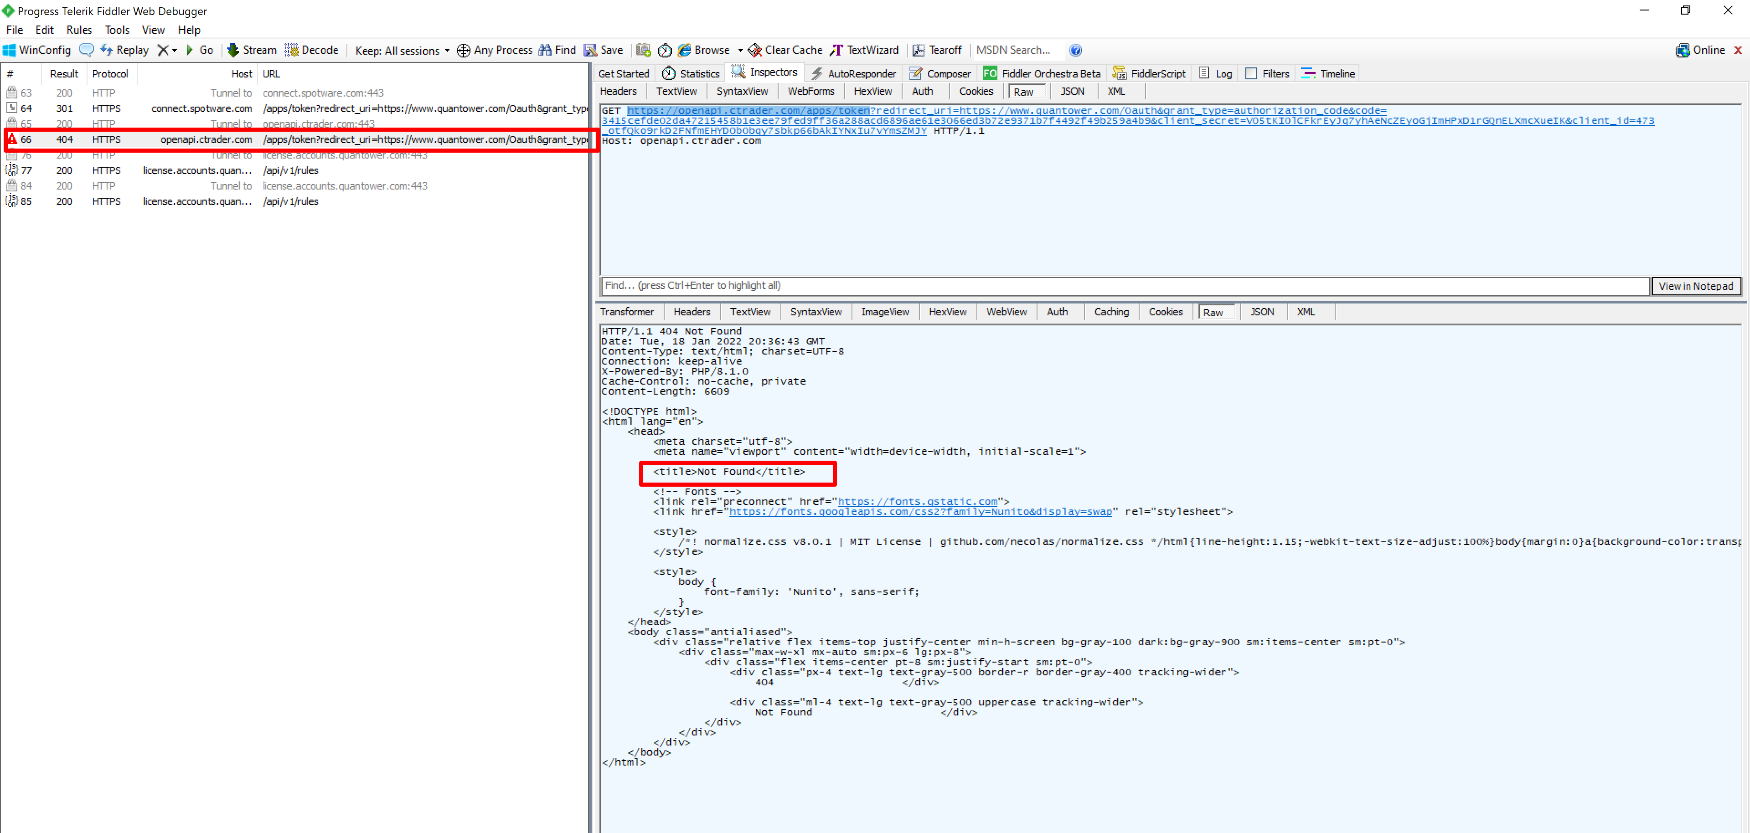Open Find sessions with the binoculars

pos(557,50)
